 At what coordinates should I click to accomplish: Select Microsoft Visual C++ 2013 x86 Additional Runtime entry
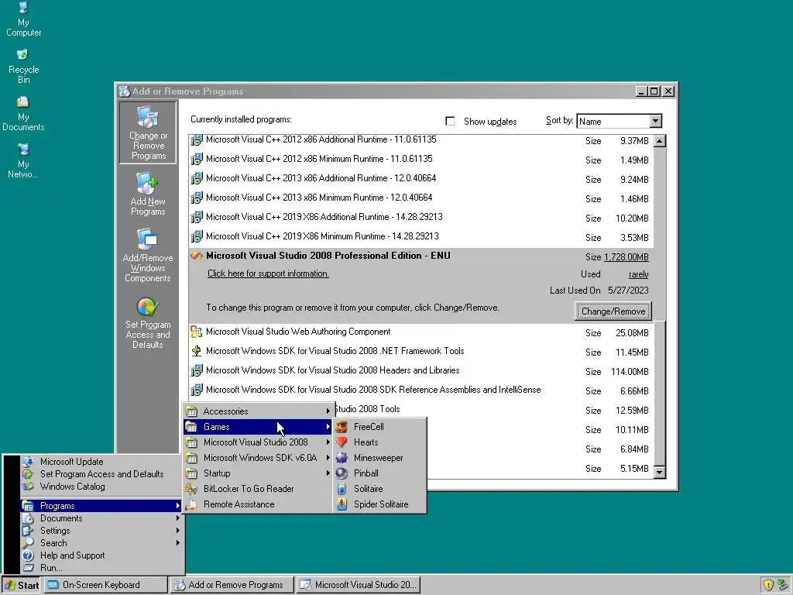tap(421, 179)
